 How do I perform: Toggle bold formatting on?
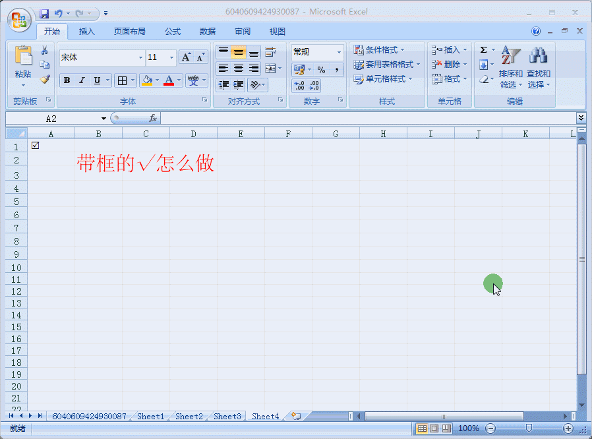pos(66,80)
